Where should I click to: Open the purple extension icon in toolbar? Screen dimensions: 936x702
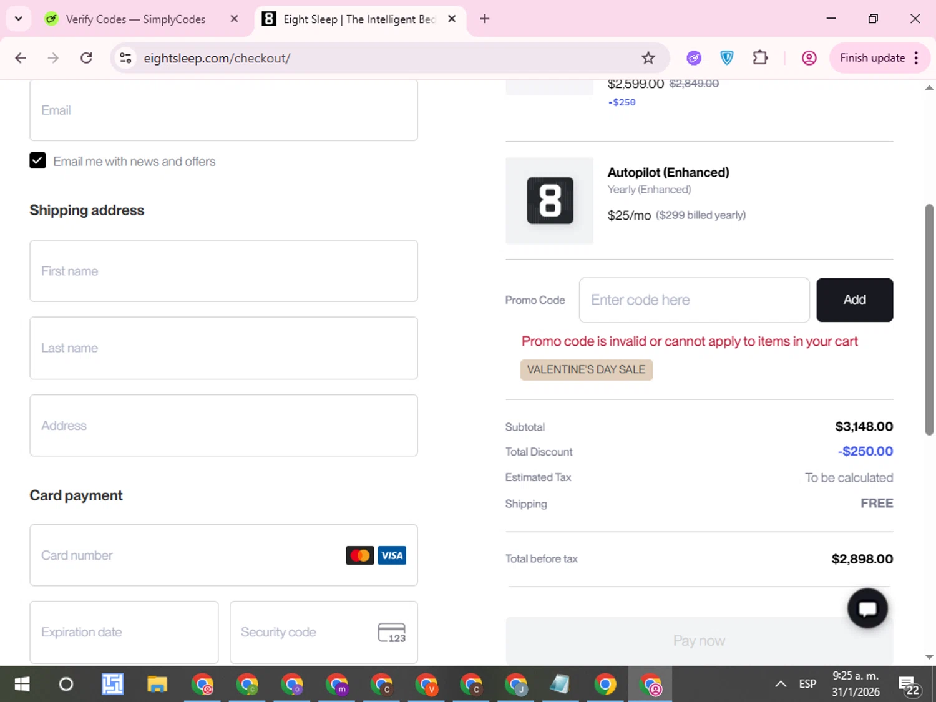click(x=694, y=58)
